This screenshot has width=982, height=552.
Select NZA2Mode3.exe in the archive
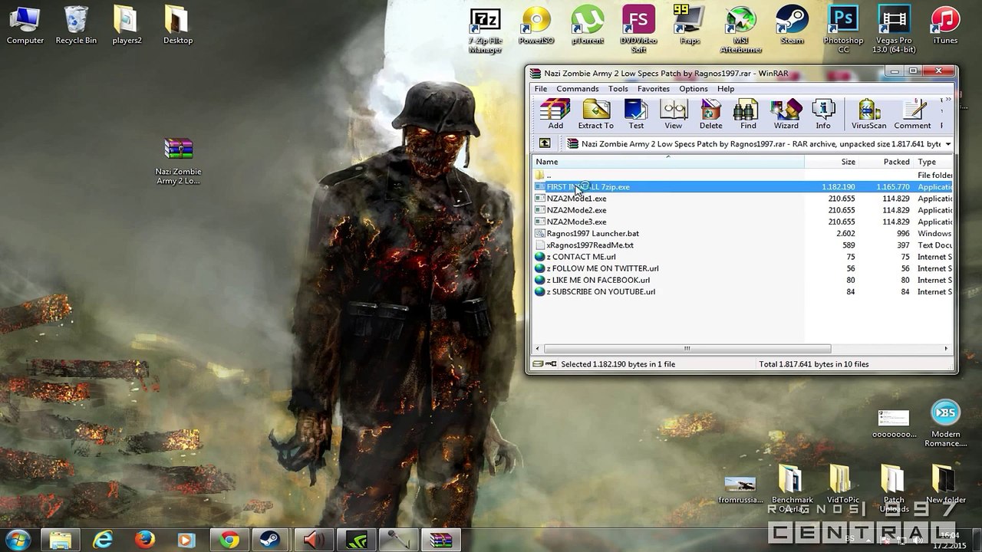[x=743, y=222]
